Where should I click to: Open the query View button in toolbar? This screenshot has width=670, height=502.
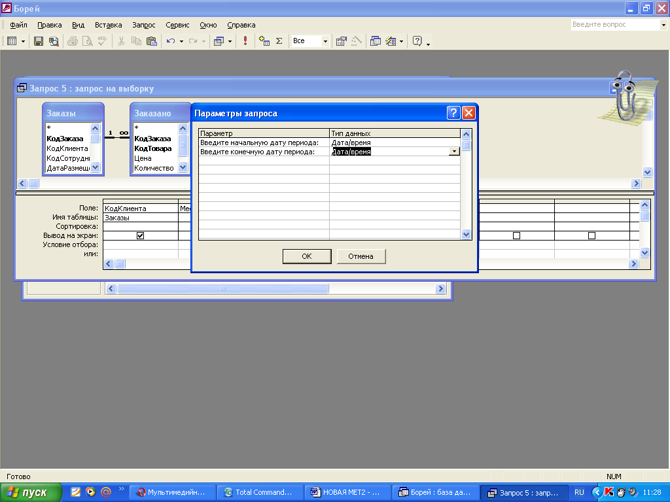click(12, 41)
